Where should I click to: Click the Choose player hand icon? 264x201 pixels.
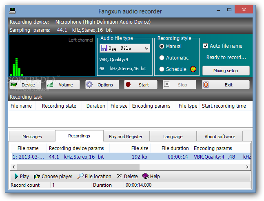(37, 177)
